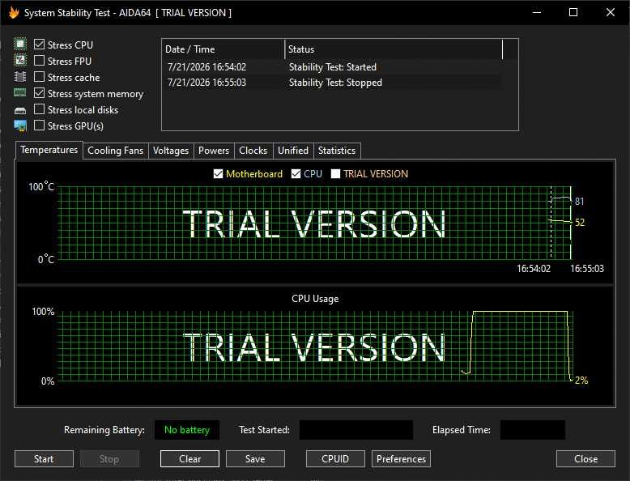Click the 16:55:03 time label under graph
This screenshot has height=481, width=630.
click(587, 268)
